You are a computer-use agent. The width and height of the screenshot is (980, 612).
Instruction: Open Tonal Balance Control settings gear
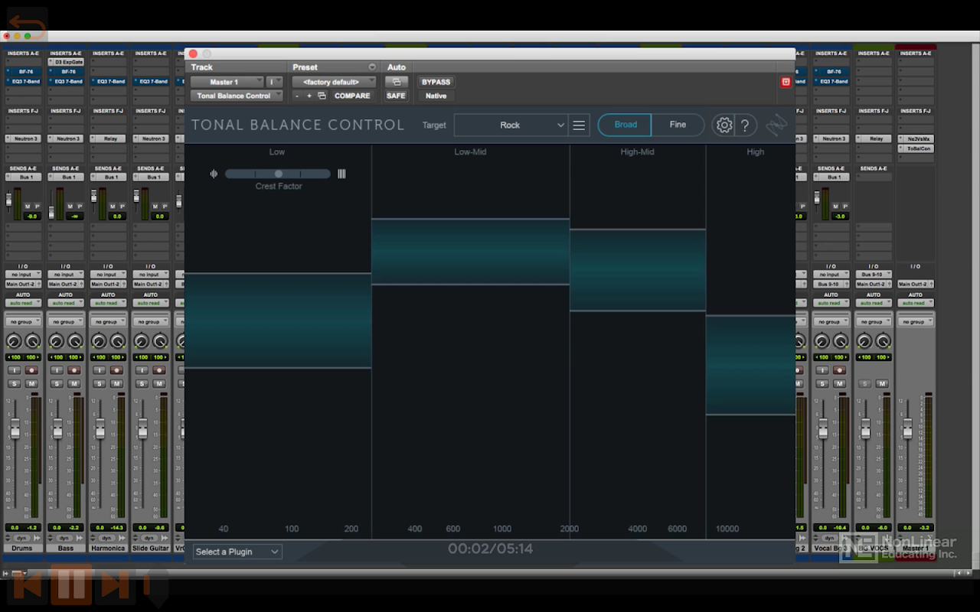pos(724,125)
